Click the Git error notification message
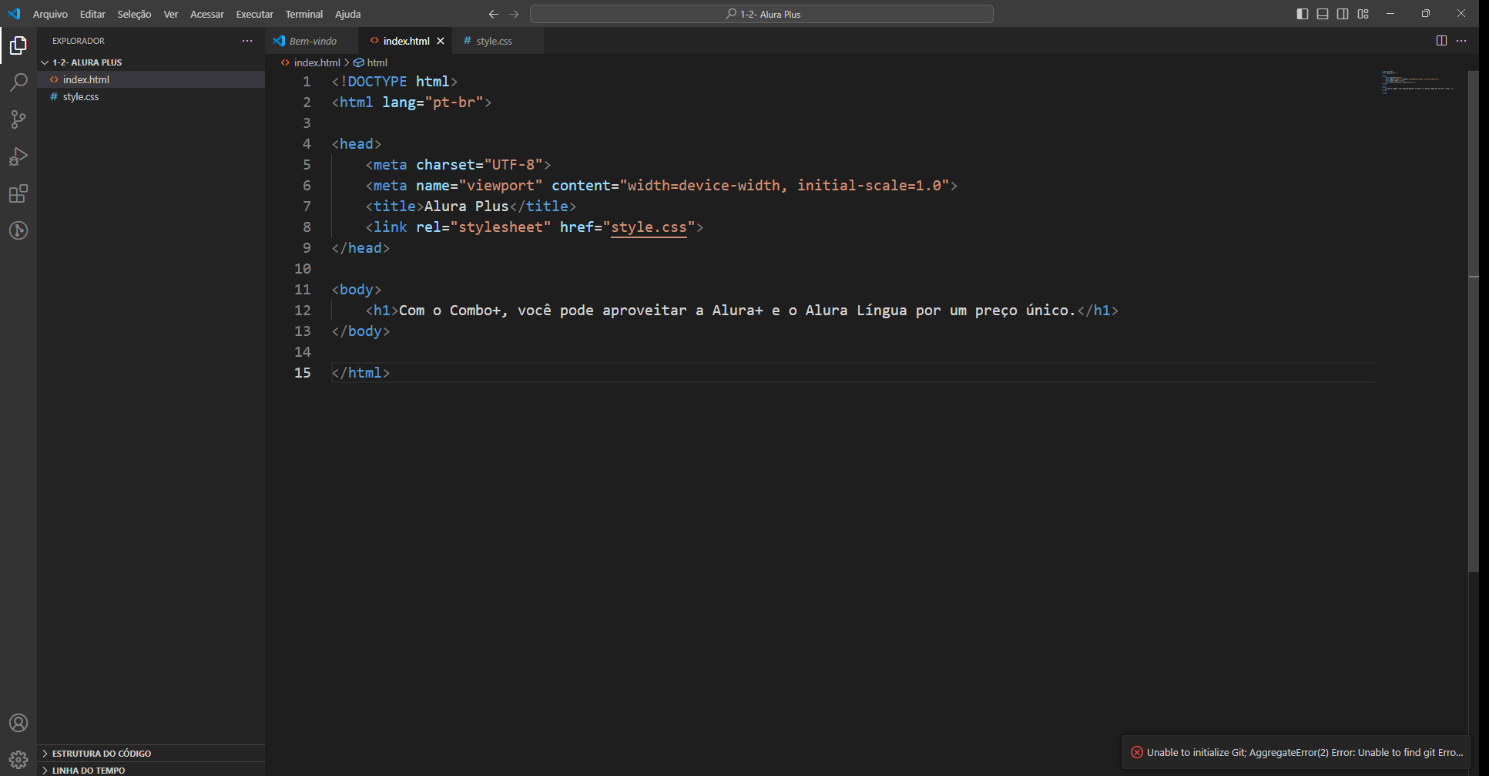 pyautogui.click(x=1304, y=752)
